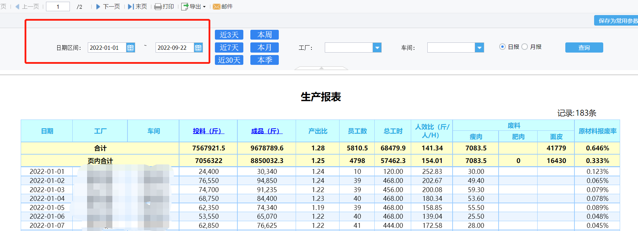Image resolution: width=638 pixels, height=231 pixels.
Task: Choose the 本周 quick range
Action: point(264,35)
